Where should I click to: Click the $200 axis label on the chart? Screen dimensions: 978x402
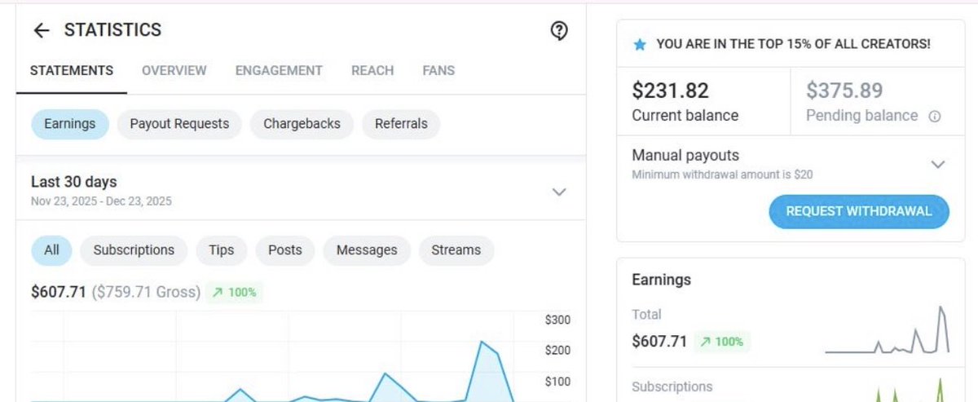(x=557, y=351)
